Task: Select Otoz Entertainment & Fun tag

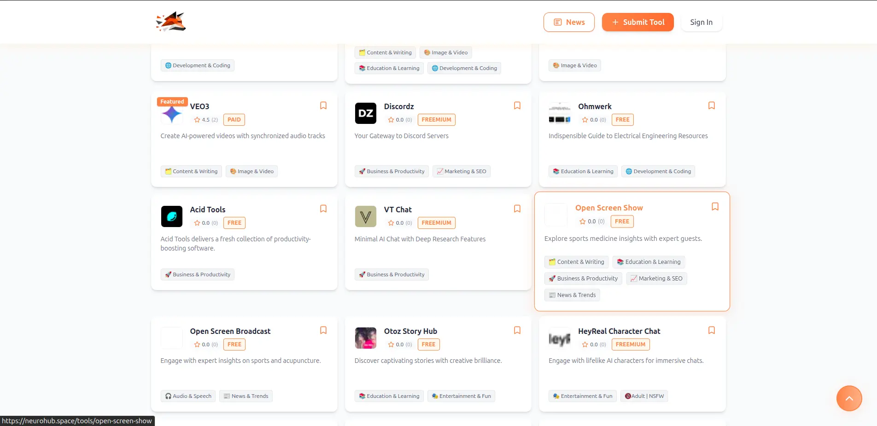Action: pos(461,396)
